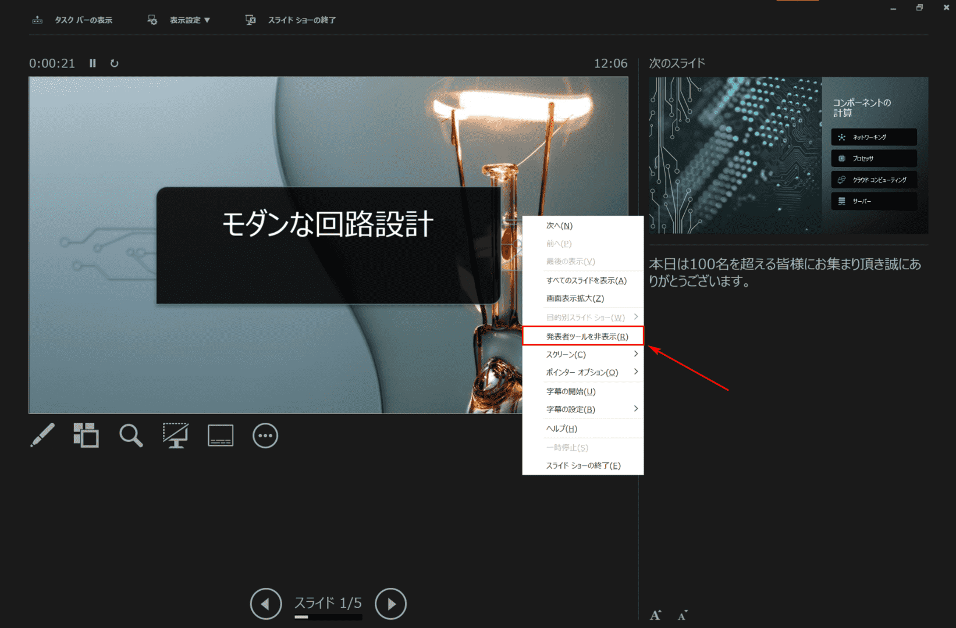Restore down the presenter view window
This screenshot has height=628, width=956.
919,8
